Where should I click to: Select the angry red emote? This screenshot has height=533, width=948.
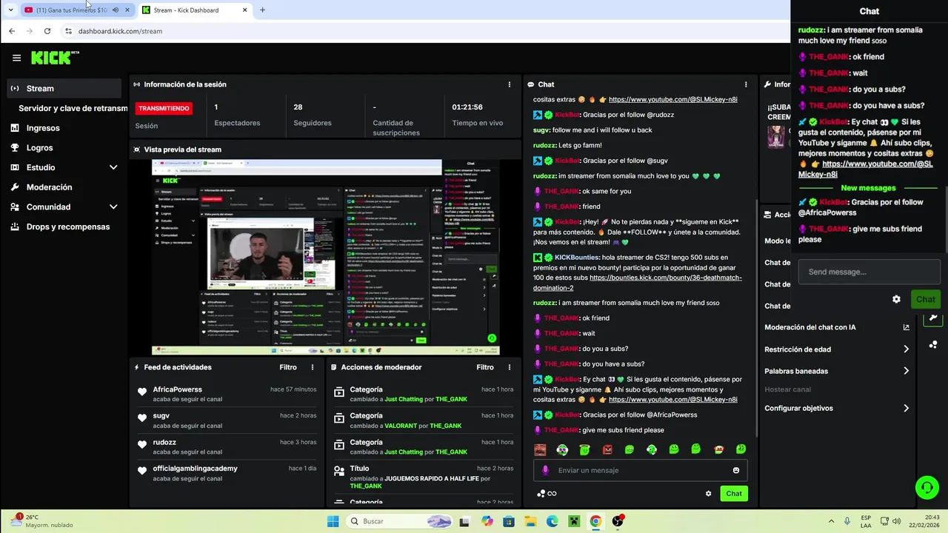click(607, 449)
